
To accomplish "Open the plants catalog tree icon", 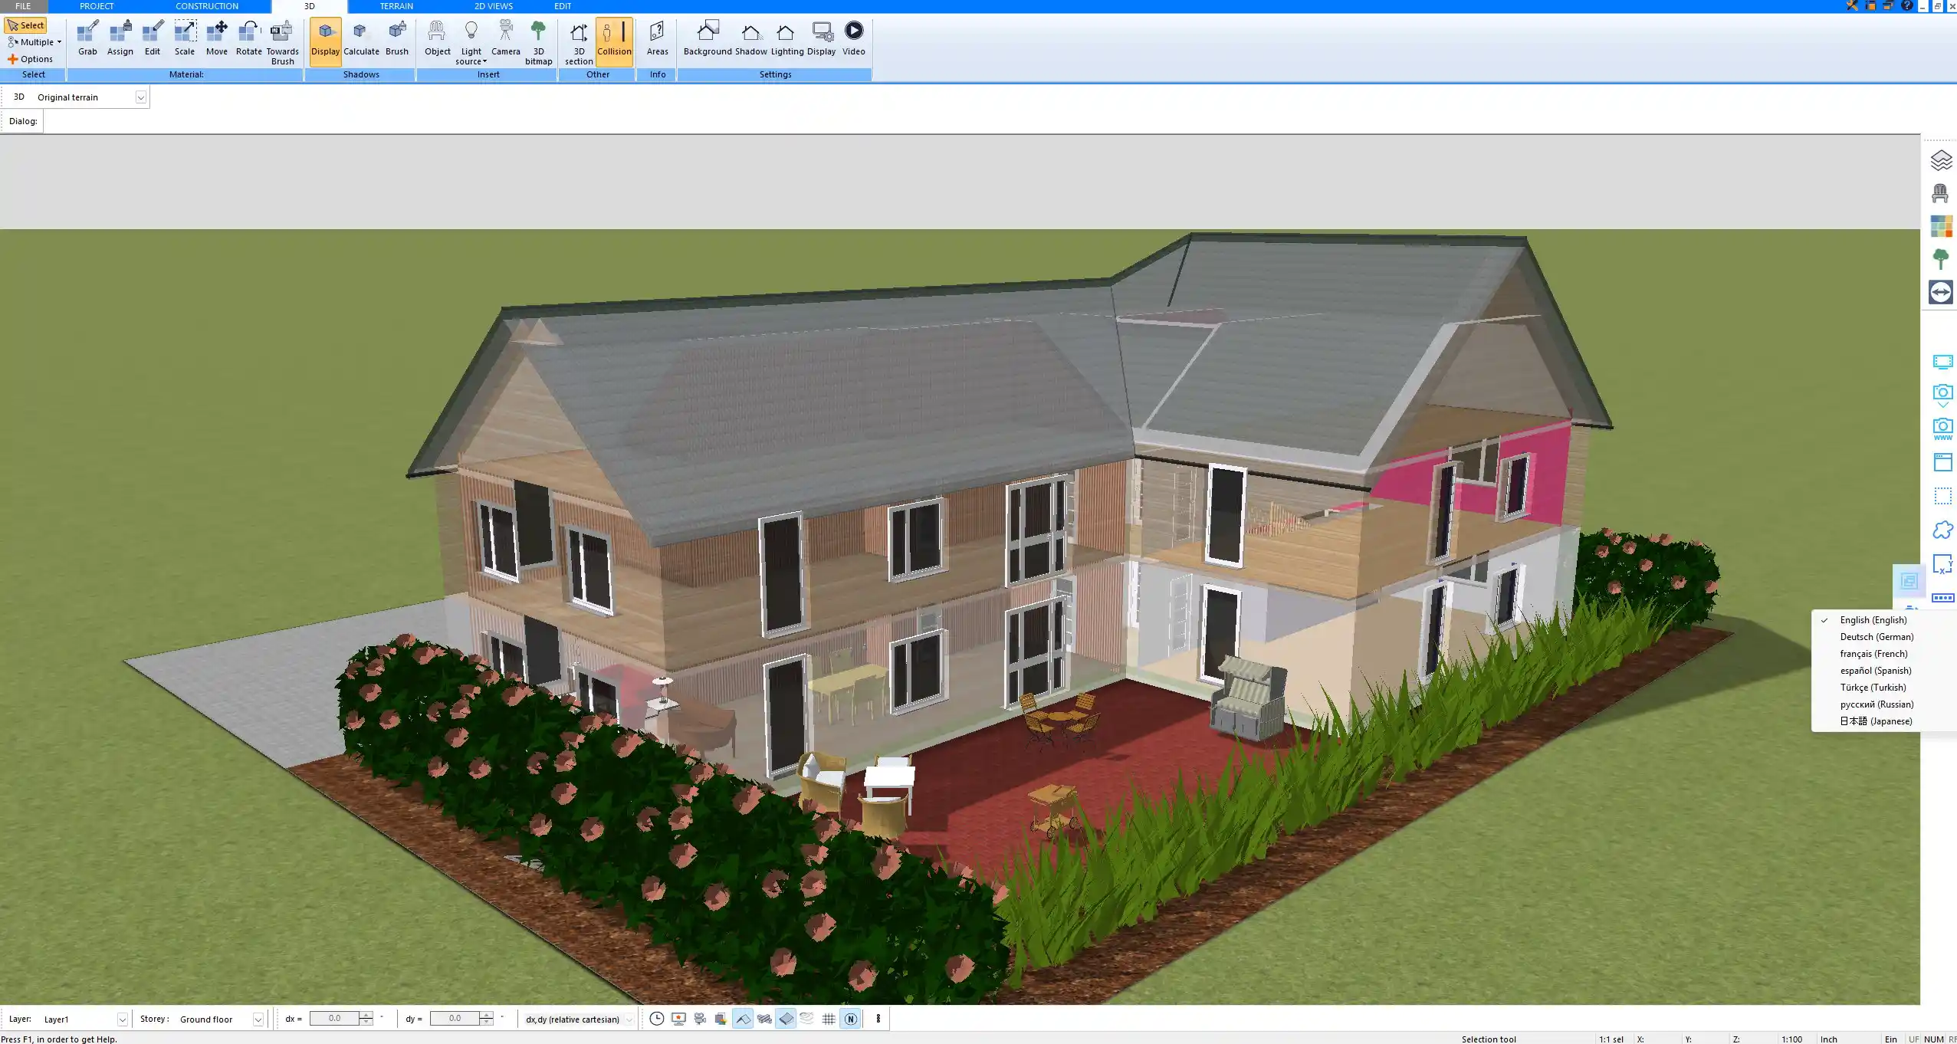I will [x=1941, y=259].
